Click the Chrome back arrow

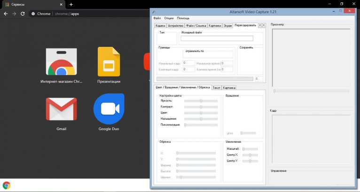click(x=6, y=14)
